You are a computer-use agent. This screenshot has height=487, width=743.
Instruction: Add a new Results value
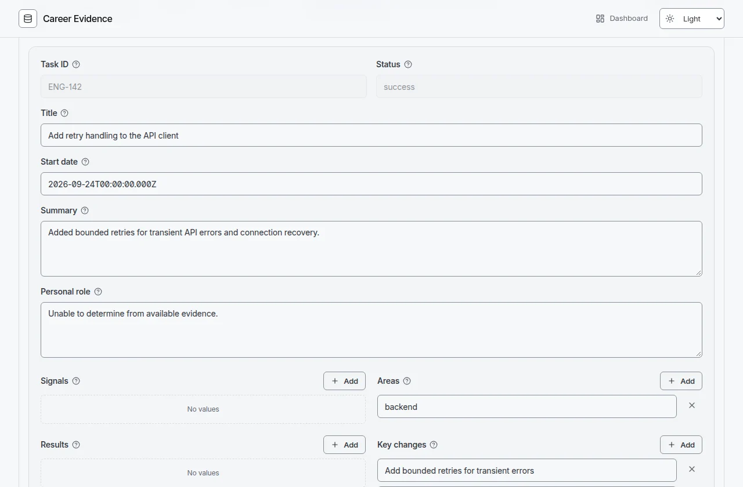[x=344, y=445]
